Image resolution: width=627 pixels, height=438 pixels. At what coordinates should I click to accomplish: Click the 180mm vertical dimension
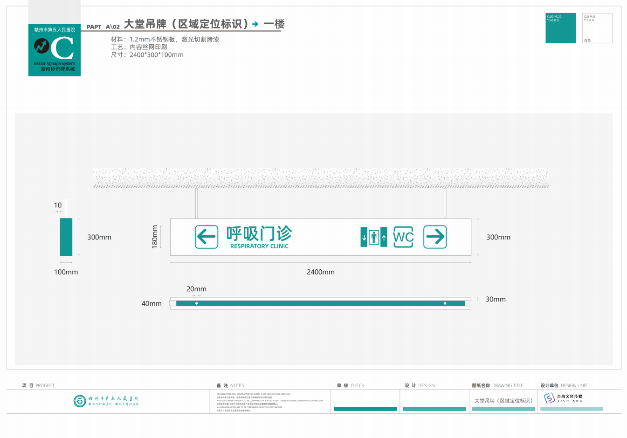[155, 237]
